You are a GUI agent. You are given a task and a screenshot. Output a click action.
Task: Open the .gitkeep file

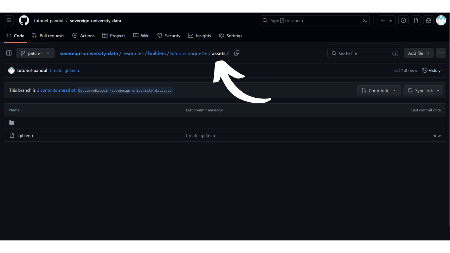[25, 135]
